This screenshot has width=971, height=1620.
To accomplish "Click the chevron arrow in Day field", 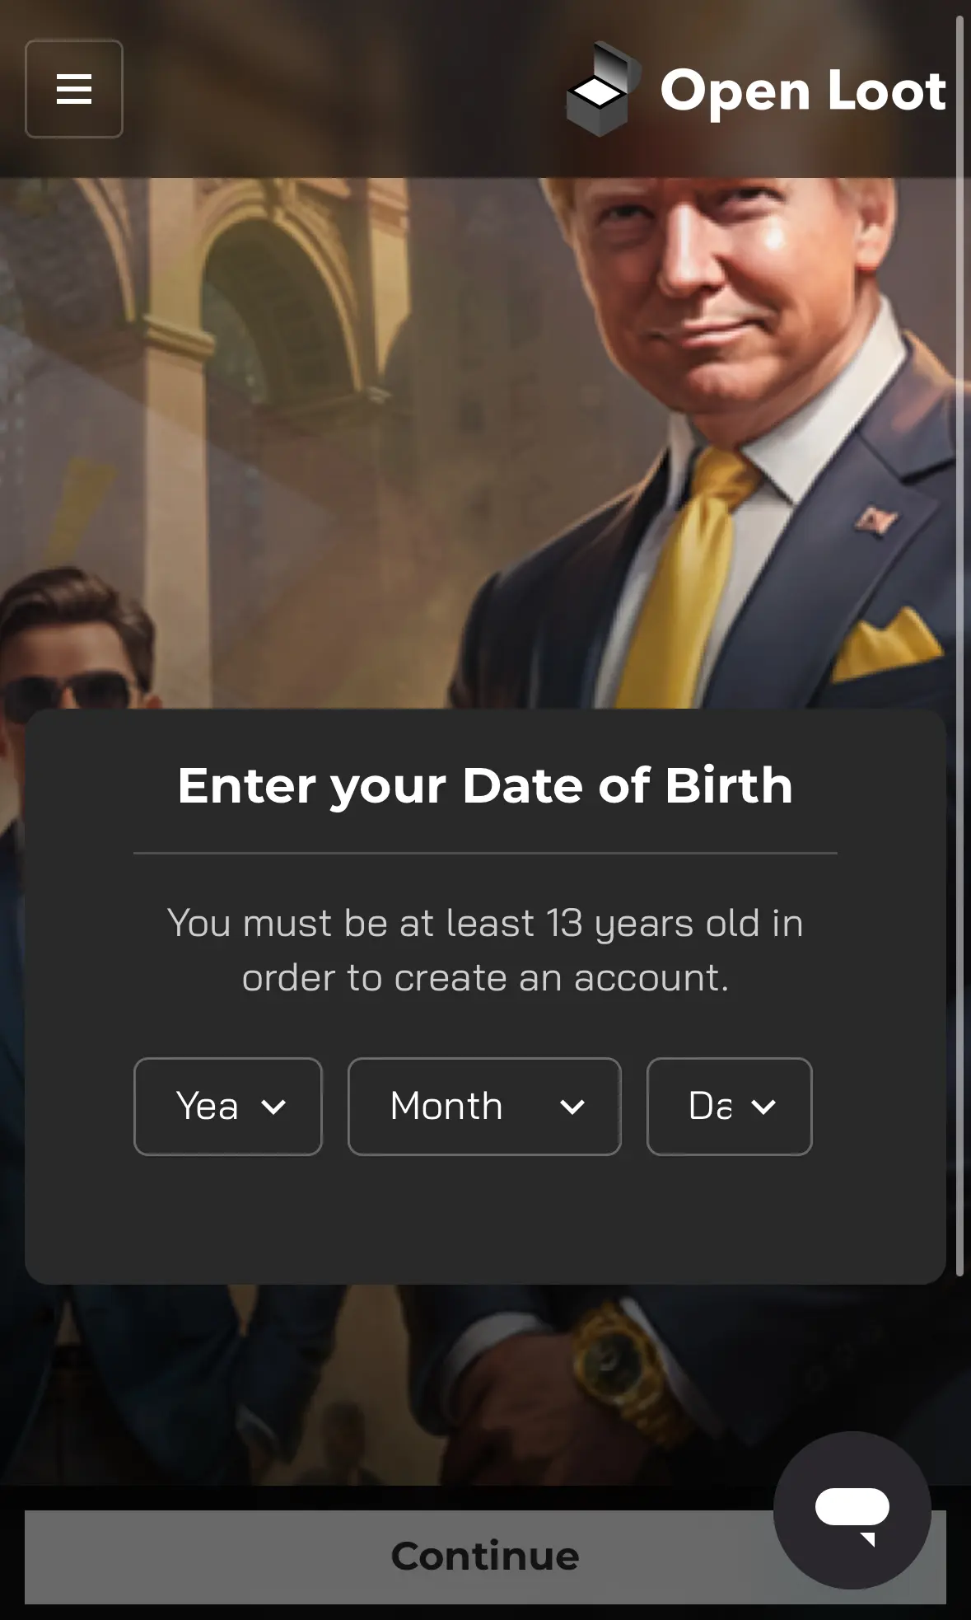I will click(763, 1107).
